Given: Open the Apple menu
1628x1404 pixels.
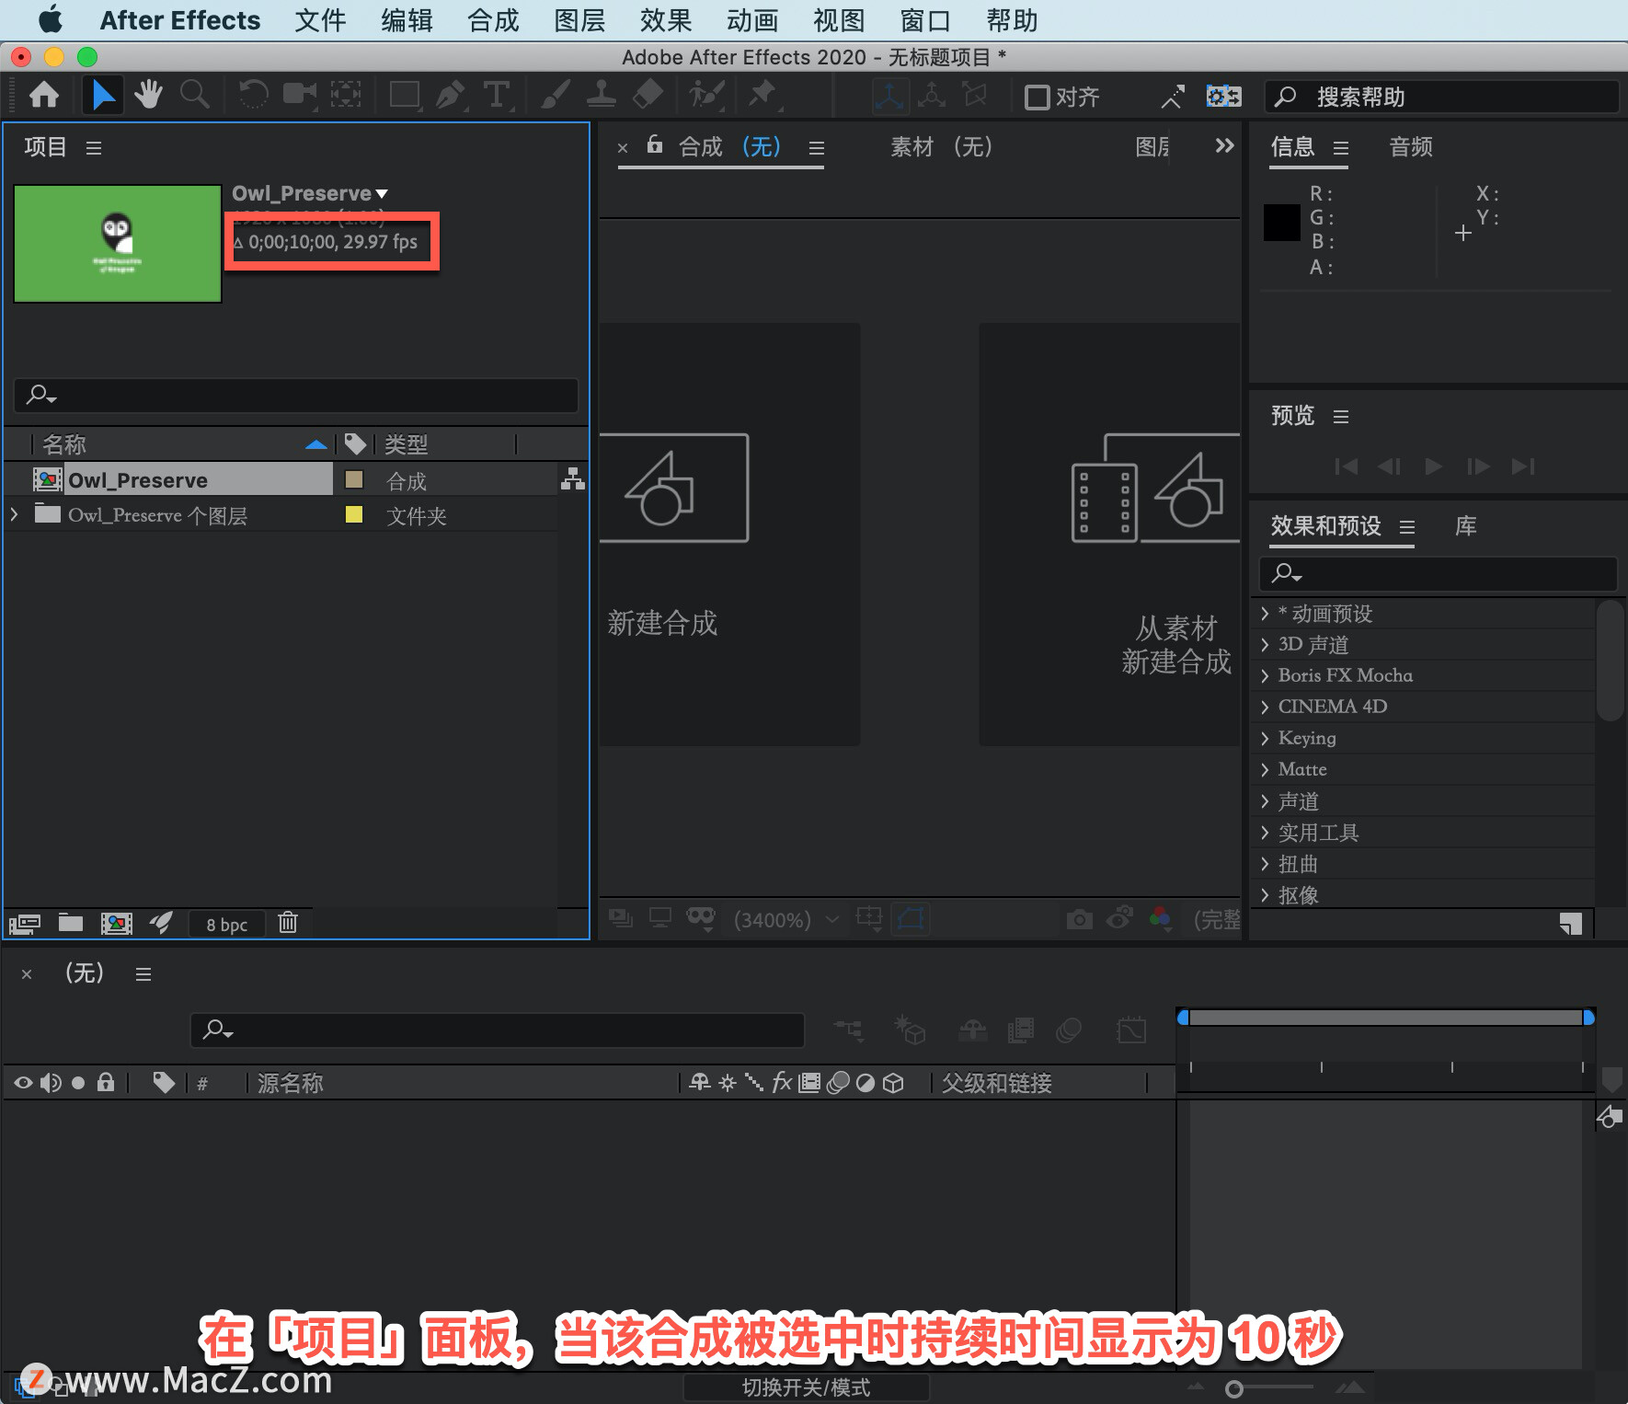Looking at the screenshot, I should click(50, 19).
